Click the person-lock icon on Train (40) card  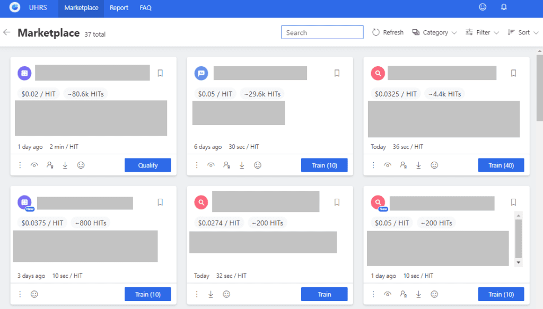[403, 165]
